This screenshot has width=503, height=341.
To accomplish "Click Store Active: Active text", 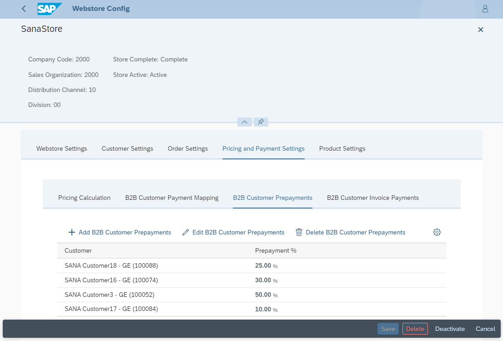I will tap(140, 75).
